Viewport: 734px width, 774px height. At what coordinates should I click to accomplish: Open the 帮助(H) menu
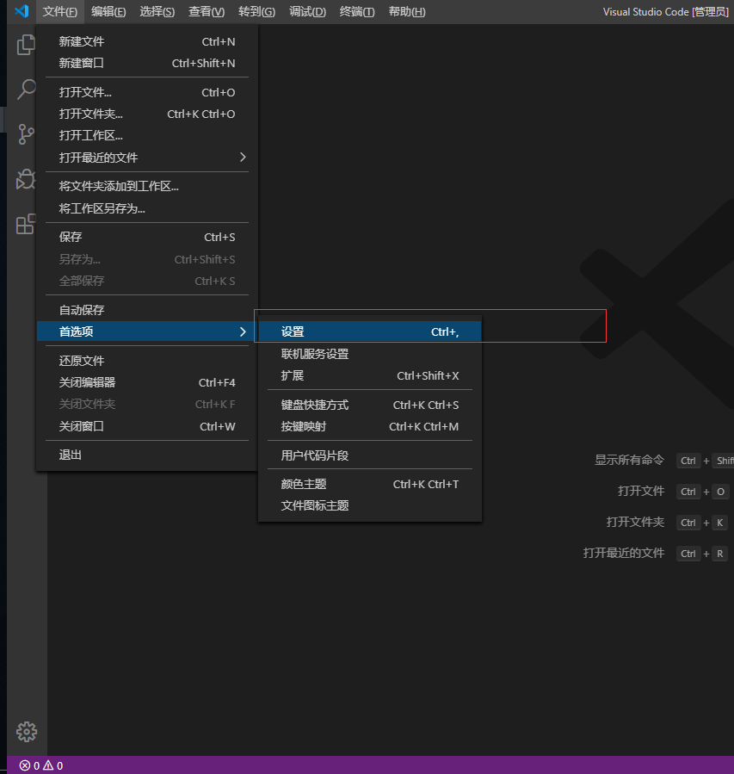point(407,11)
